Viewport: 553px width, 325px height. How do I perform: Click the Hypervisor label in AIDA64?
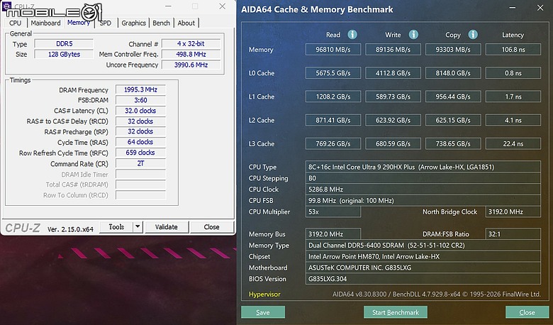click(264, 294)
